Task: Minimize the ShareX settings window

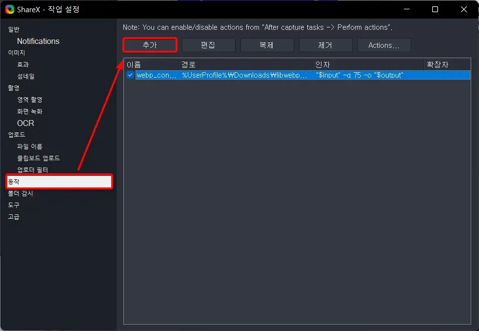Action: pos(407,9)
